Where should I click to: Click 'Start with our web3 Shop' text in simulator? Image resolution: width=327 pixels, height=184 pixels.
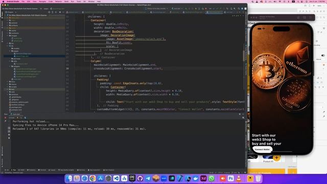click(x=266, y=140)
